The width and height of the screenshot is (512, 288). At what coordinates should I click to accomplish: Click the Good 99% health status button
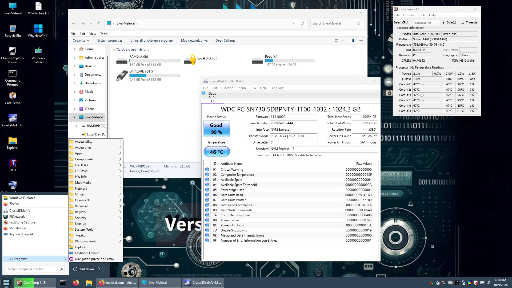click(217, 129)
